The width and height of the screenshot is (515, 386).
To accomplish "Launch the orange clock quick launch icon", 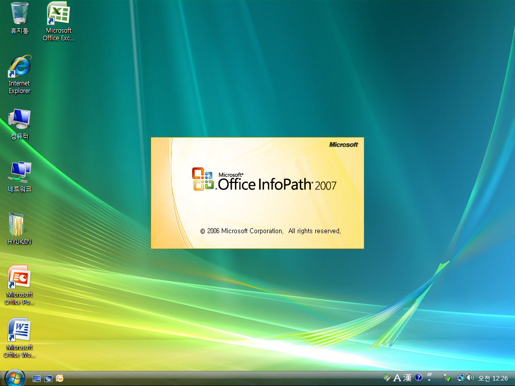I will (60, 379).
